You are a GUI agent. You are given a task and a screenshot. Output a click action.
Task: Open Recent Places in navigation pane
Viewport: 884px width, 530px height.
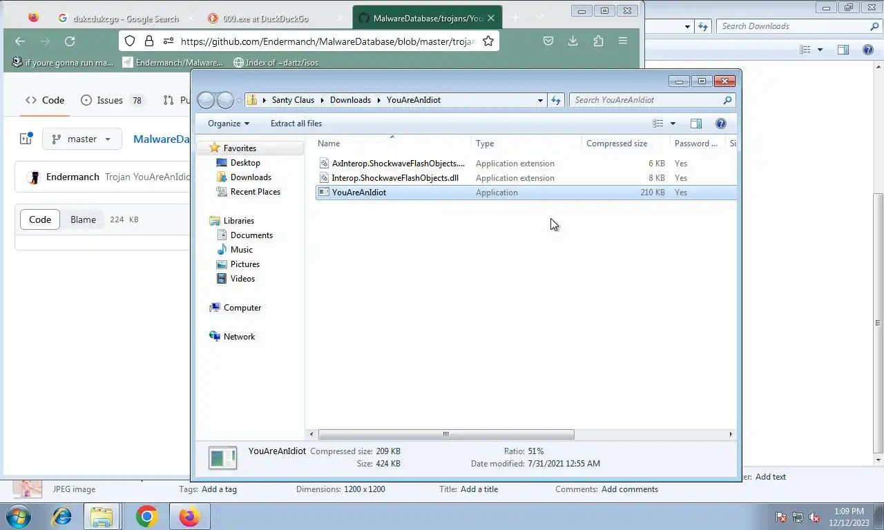pyautogui.click(x=256, y=192)
